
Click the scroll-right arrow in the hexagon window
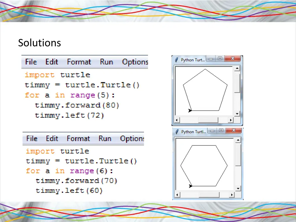232,195
